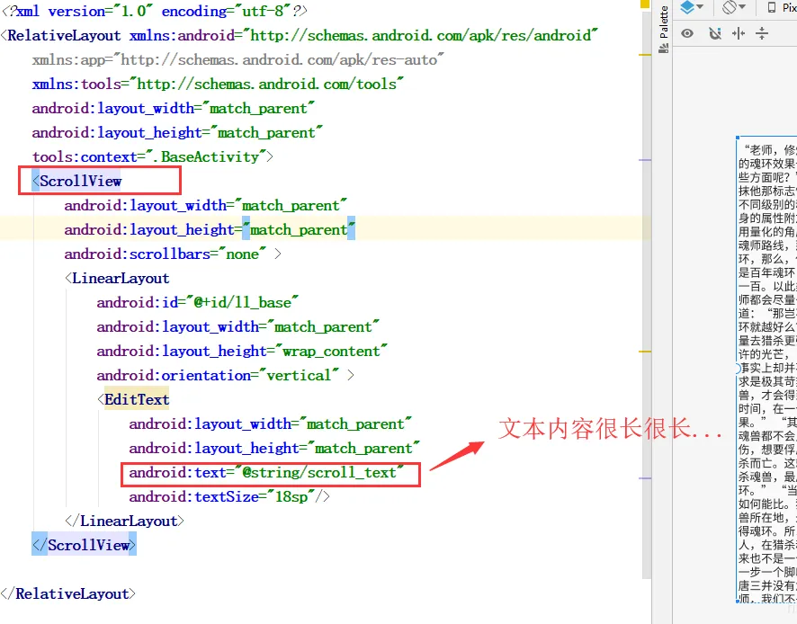The image size is (797, 624).
Task: Click the yellow inspection indicator above scrollbar
Action: [x=645, y=4]
